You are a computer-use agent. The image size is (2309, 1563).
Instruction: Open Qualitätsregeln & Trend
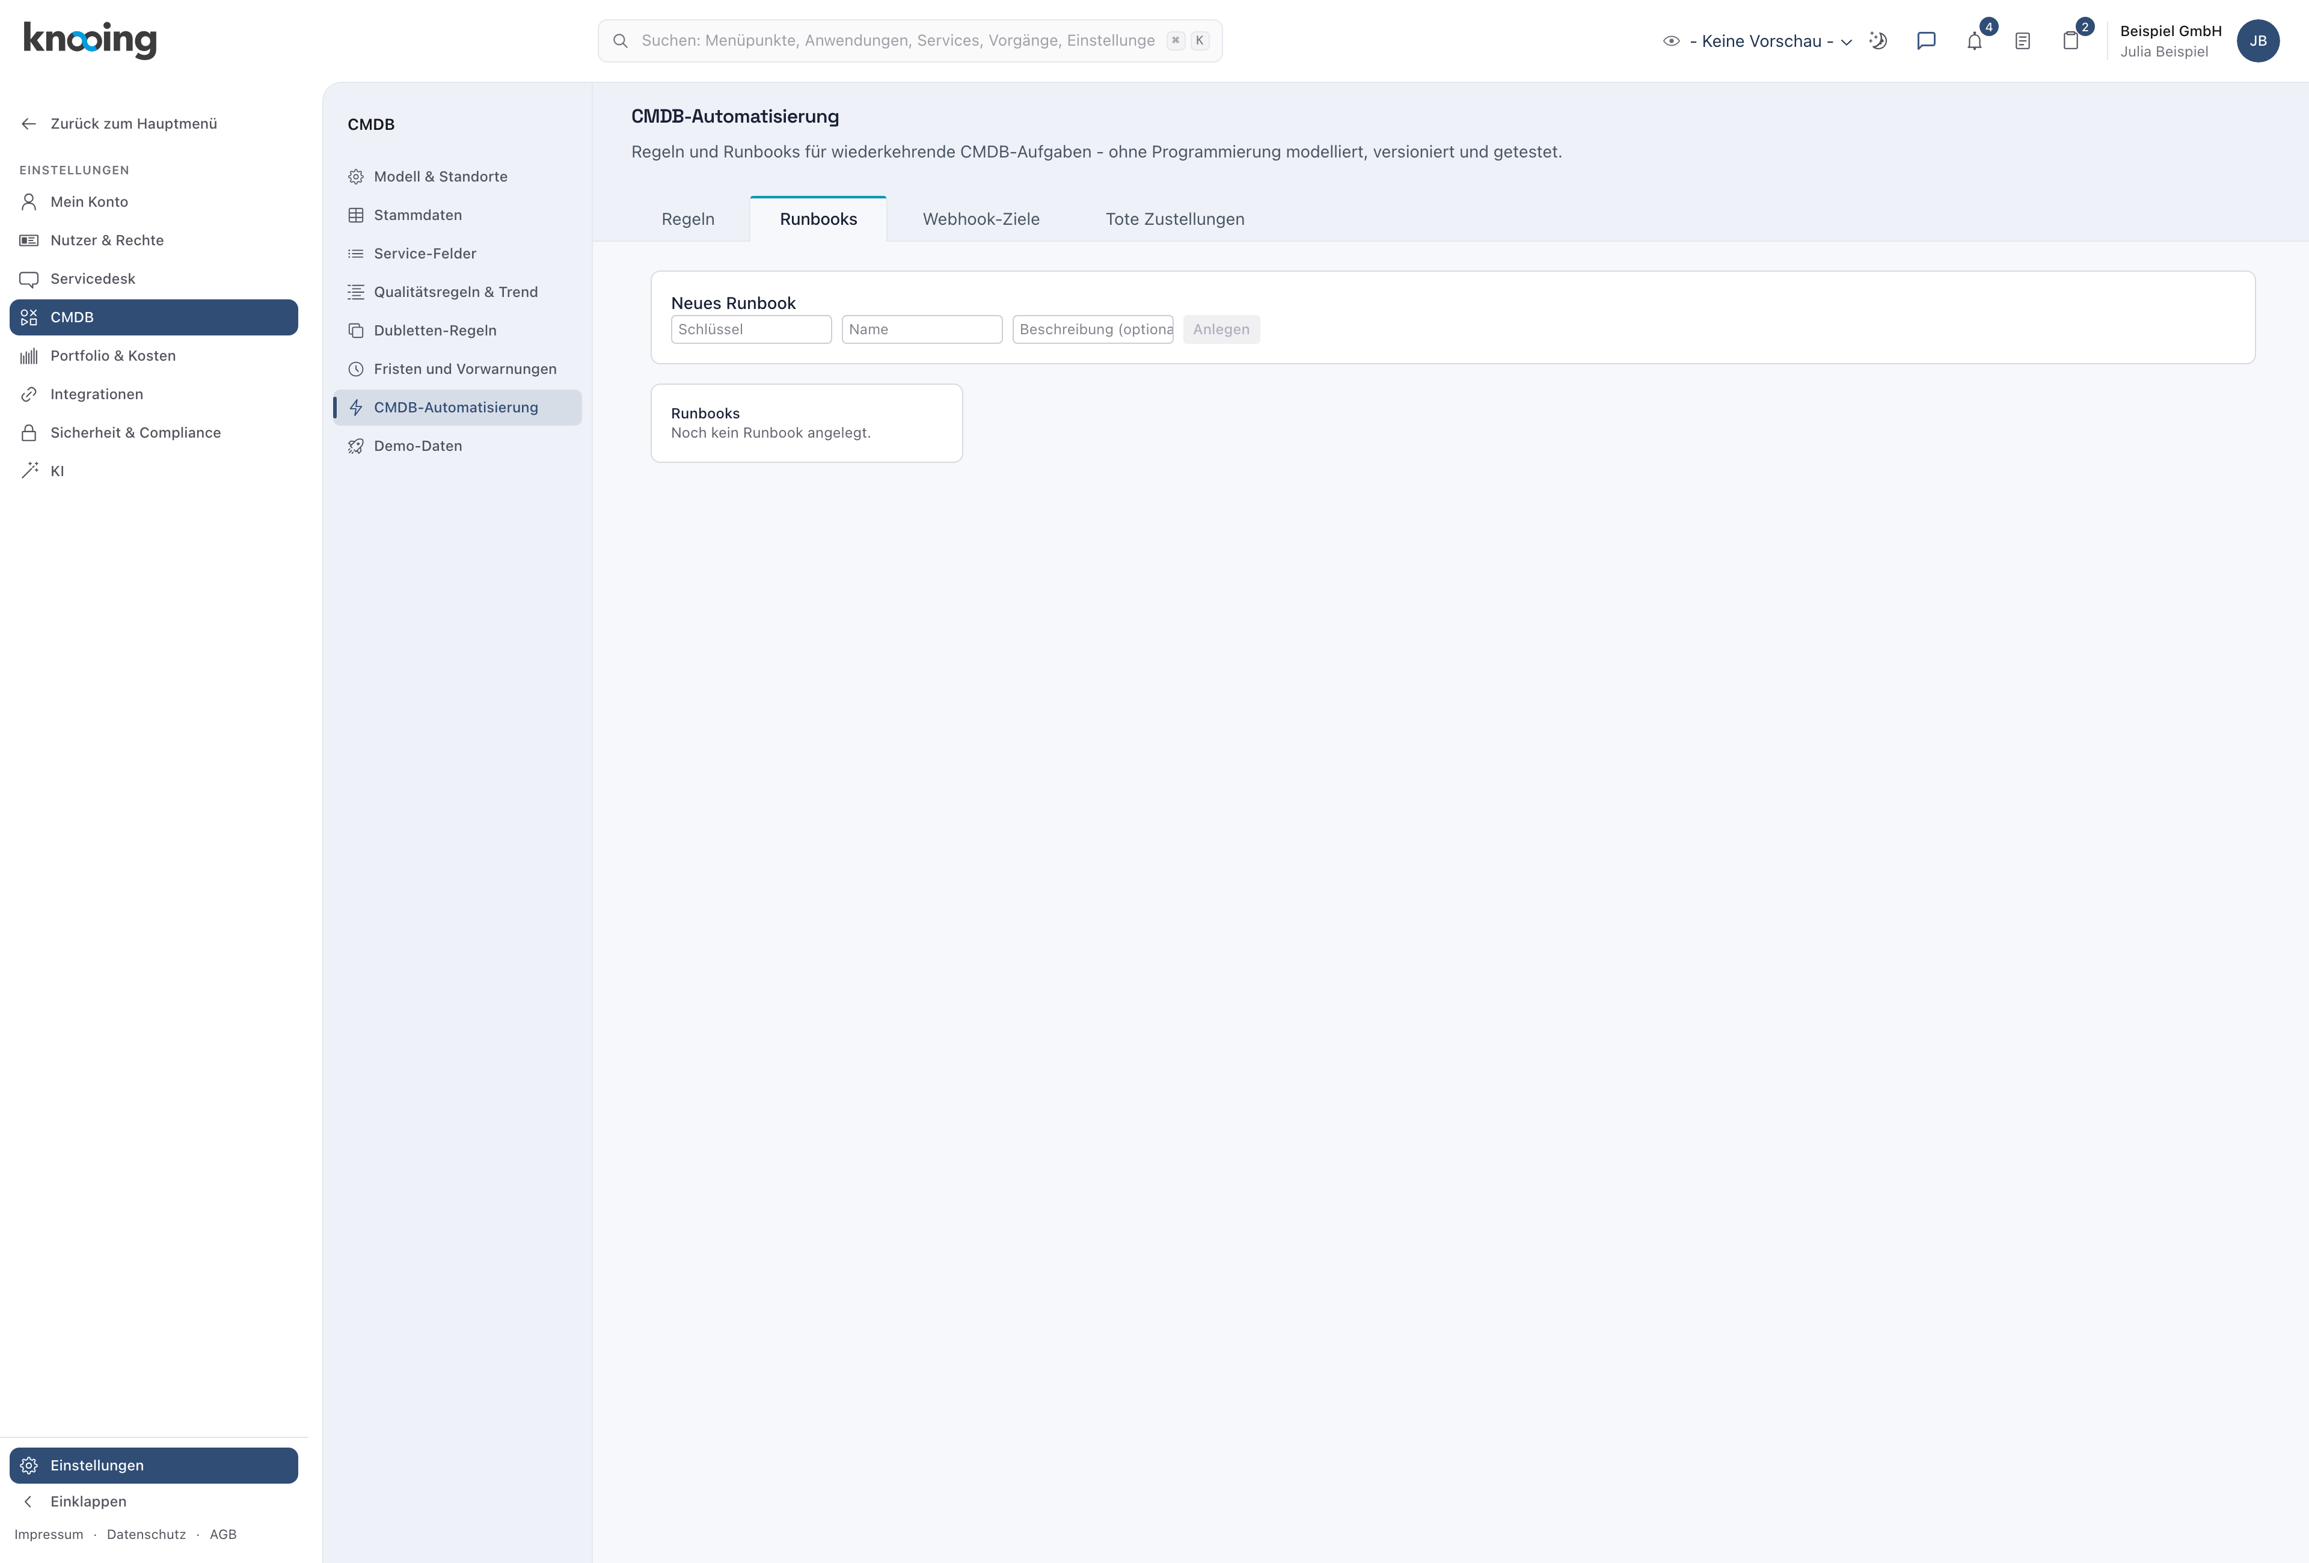click(457, 292)
